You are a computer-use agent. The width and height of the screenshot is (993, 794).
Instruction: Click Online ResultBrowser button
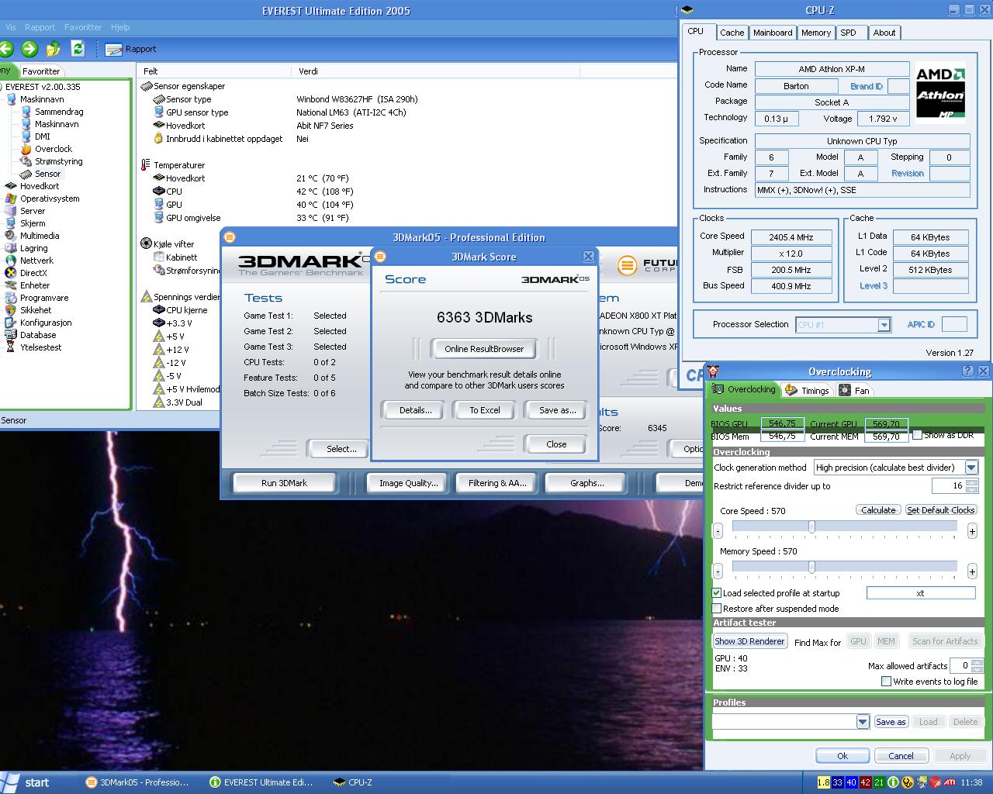(x=484, y=349)
